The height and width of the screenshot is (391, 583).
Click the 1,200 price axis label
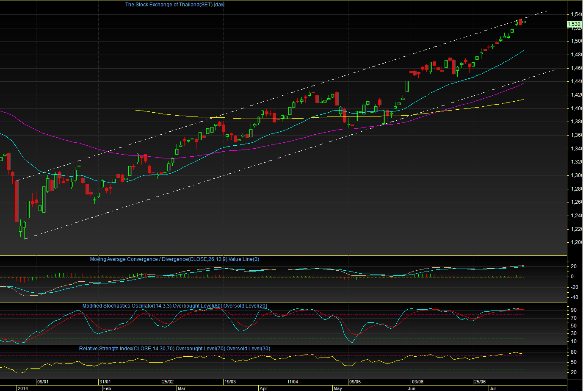tap(576, 242)
